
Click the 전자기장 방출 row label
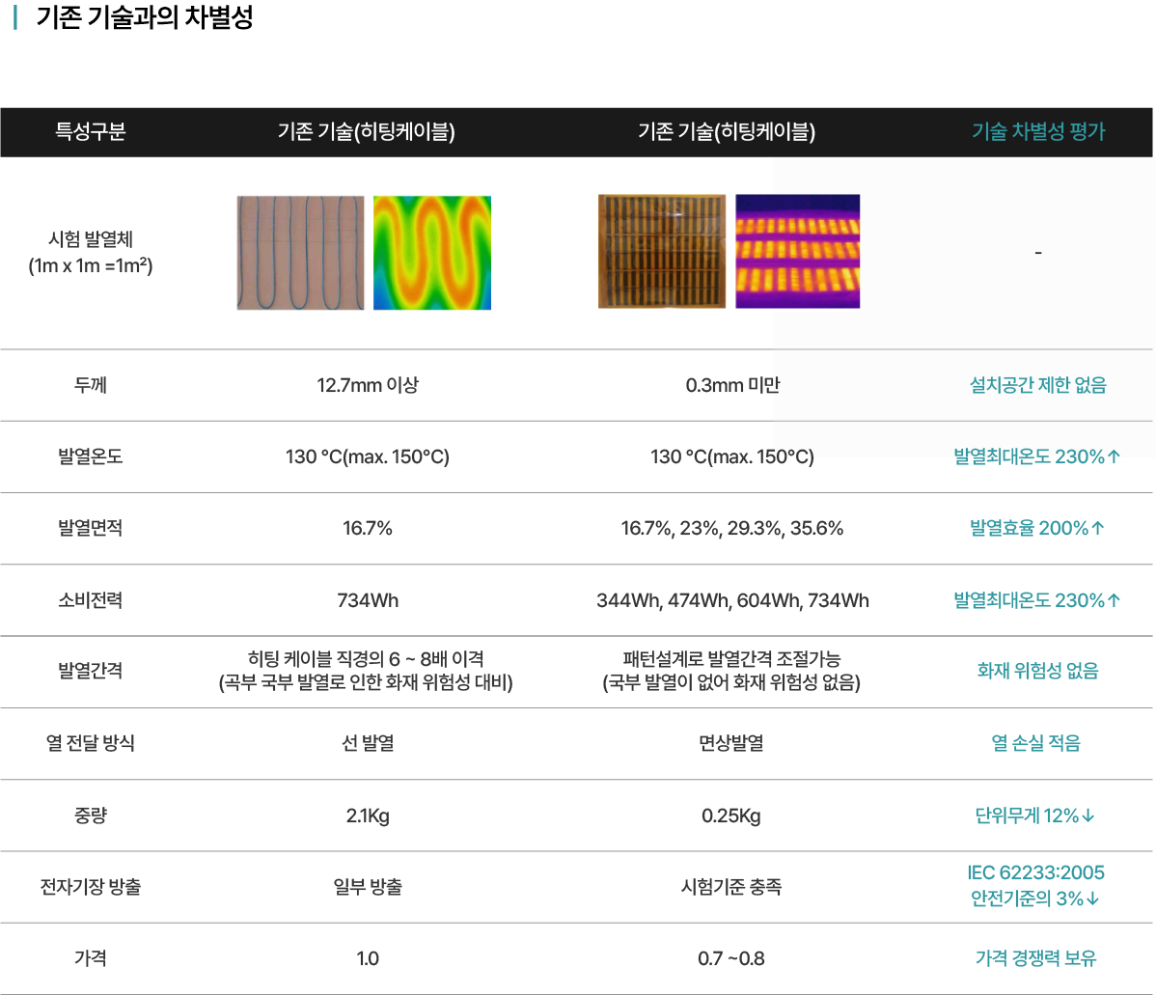[91, 887]
